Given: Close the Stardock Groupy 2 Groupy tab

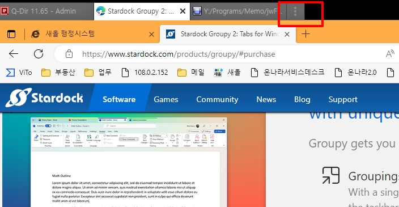Looking at the screenshot, I should [x=182, y=11].
